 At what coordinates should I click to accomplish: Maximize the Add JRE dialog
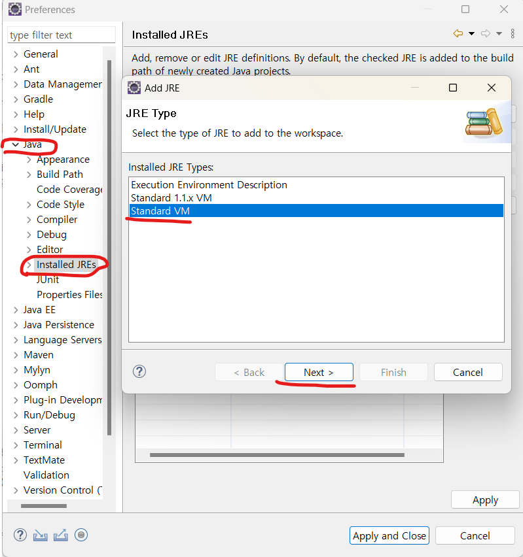453,88
